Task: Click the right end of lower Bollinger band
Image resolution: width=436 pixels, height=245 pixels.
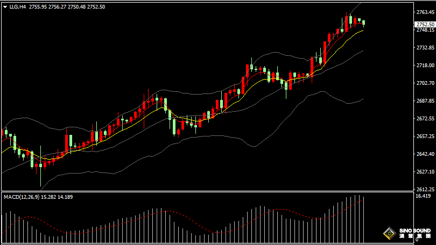Action: [x=363, y=99]
